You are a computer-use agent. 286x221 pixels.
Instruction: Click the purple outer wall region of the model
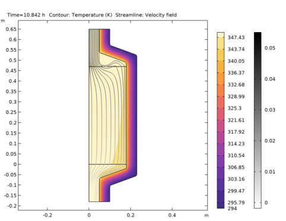(134, 115)
